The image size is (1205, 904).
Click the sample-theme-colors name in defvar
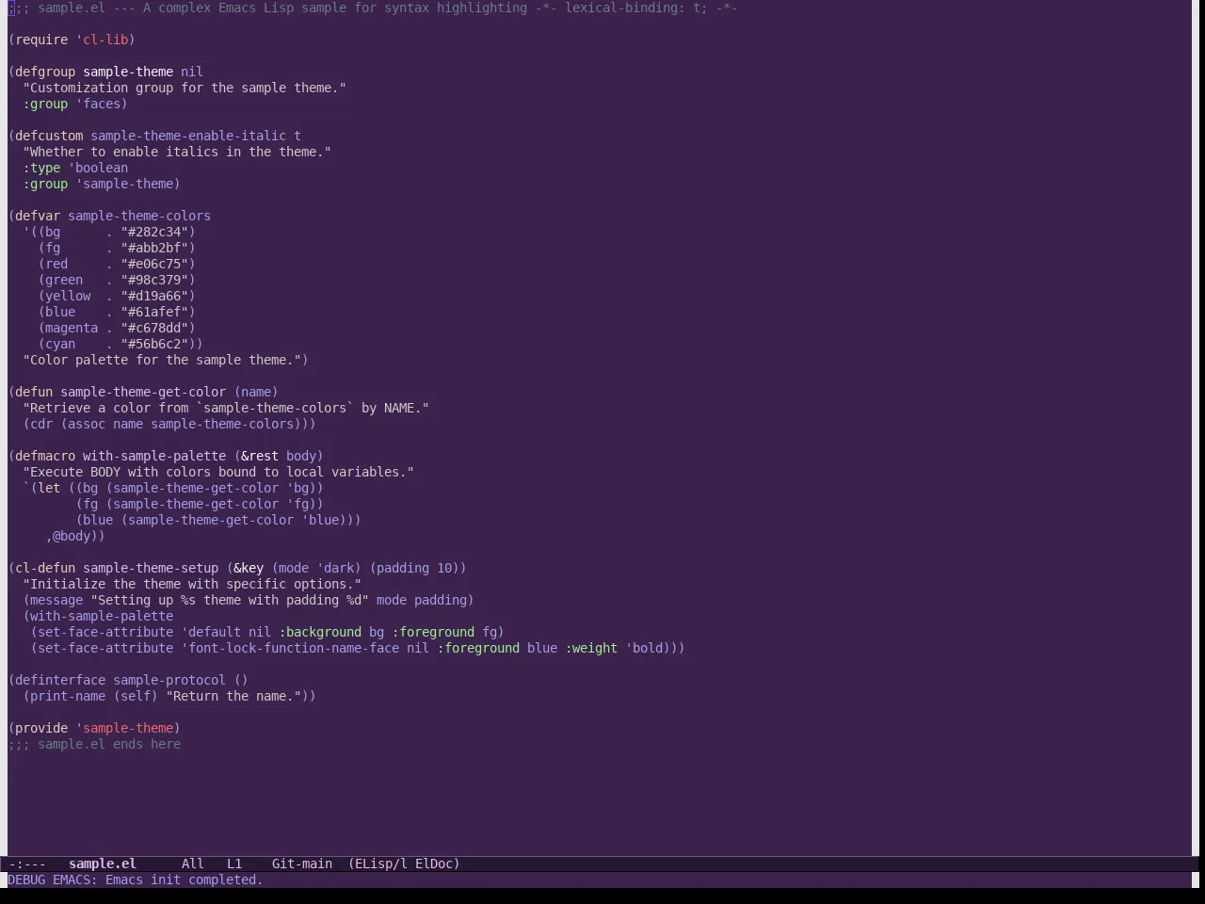click(139, 216)
